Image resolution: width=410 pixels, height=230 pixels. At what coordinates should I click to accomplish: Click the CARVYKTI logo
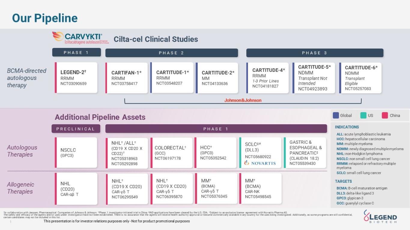[80, 38]
